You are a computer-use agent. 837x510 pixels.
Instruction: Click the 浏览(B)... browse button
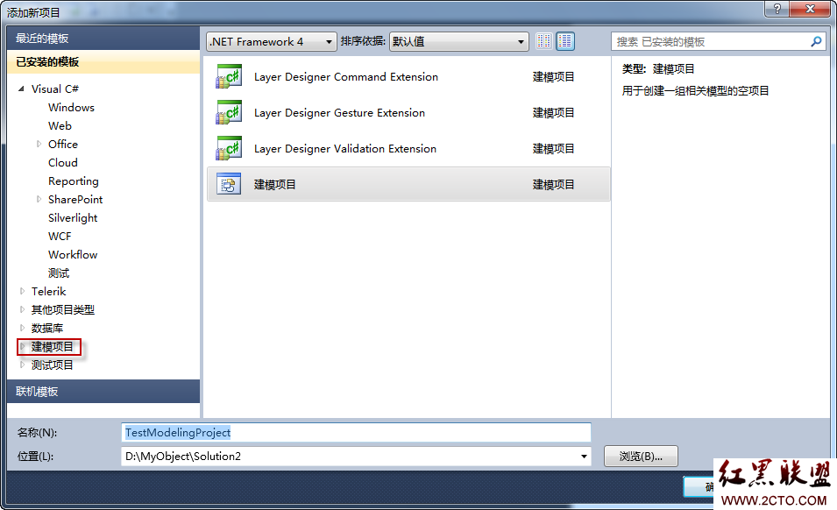coord(641,457)
